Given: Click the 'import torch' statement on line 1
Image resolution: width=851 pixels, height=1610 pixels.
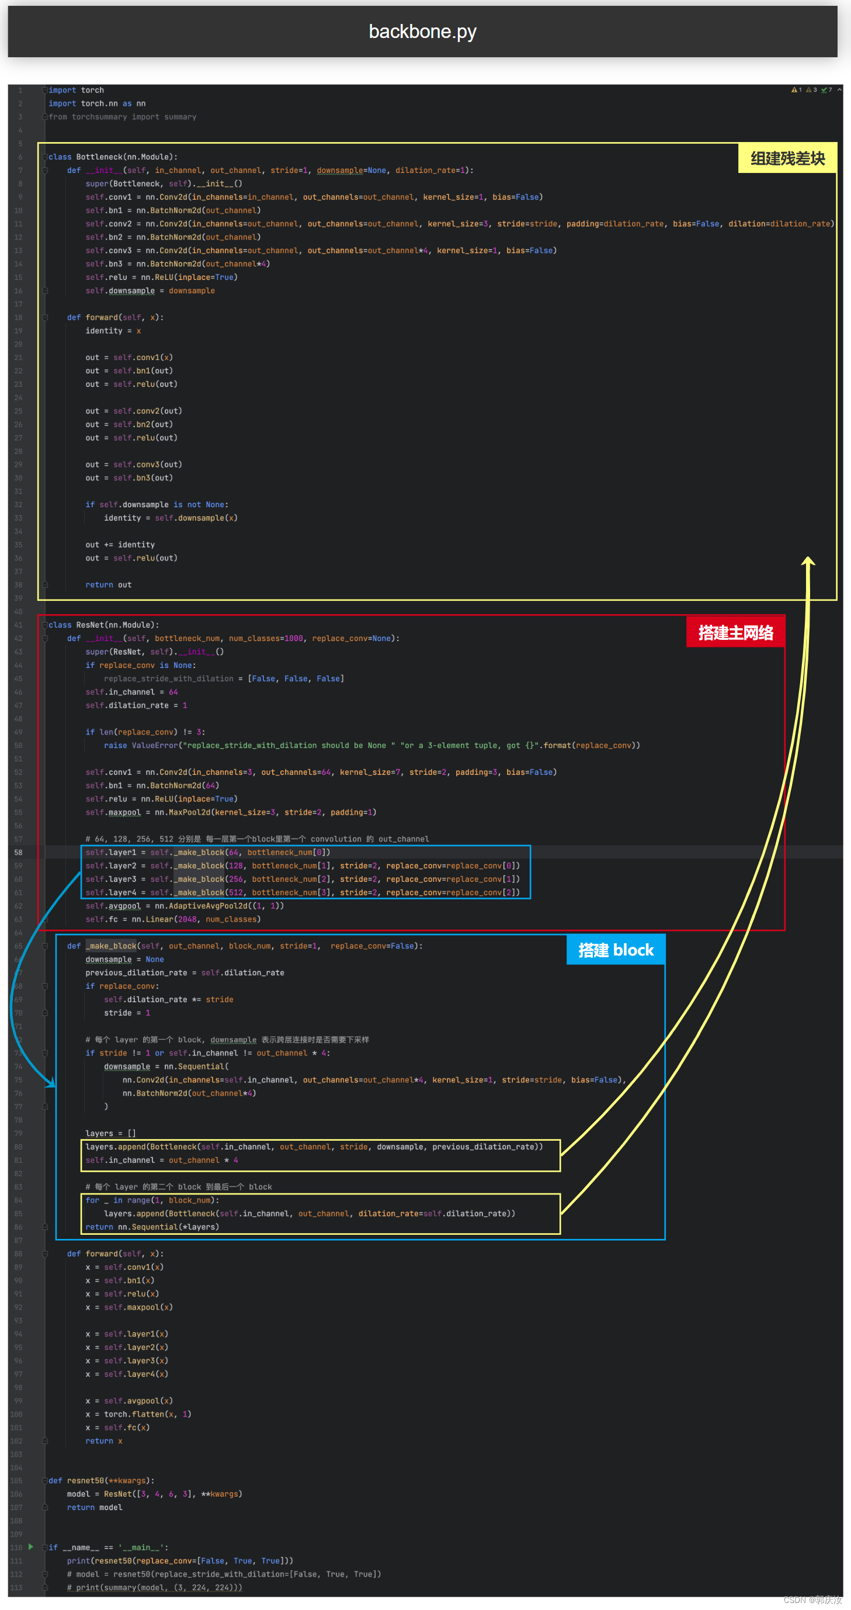Looking at the screenshot, I should [77, 90].
